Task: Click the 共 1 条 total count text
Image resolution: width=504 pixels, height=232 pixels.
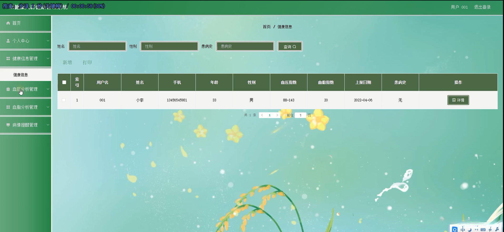Action: 250,115
